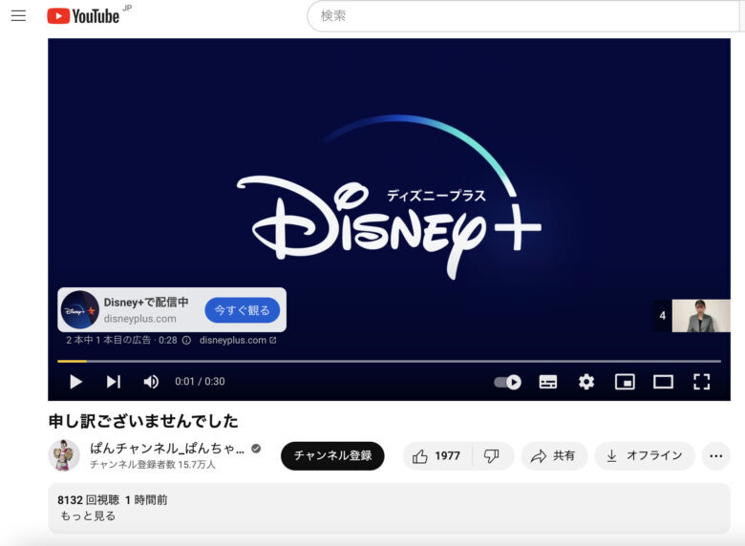Enable theater mode view

tap(663, 382)
